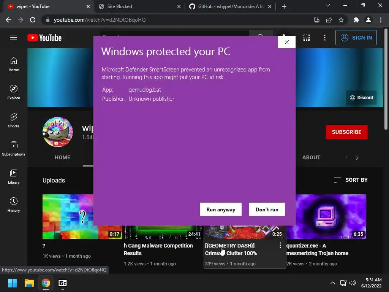Open Chrome profile avatar icon
Image resolution: width=389 pixels, height=292 pixels.
[368, 20]
